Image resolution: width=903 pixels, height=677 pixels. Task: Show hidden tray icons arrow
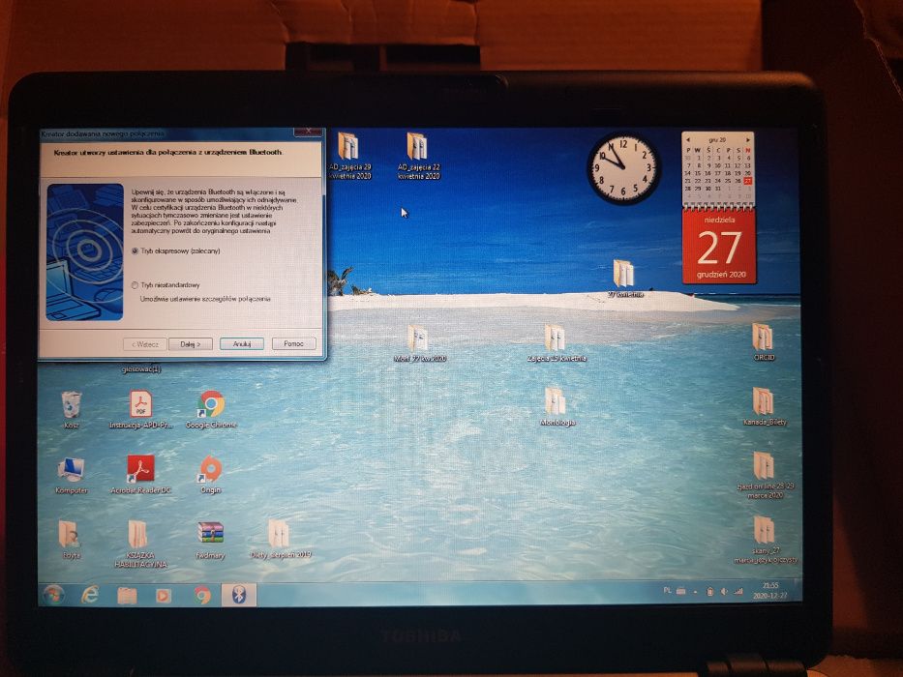[696, 592]
